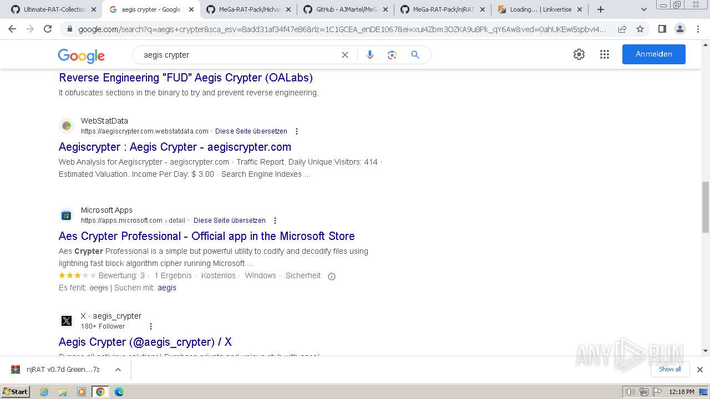Open Aes Crypter Professional Microsoft Store link
Viewport: 710px width, 399px height.
coord(207,236)
